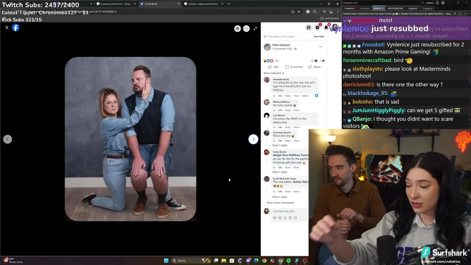Screen dimensions: 471x265
Task: Switch to MISTERARTHER tab in Chatterino
Action: (x=396, y=8)
